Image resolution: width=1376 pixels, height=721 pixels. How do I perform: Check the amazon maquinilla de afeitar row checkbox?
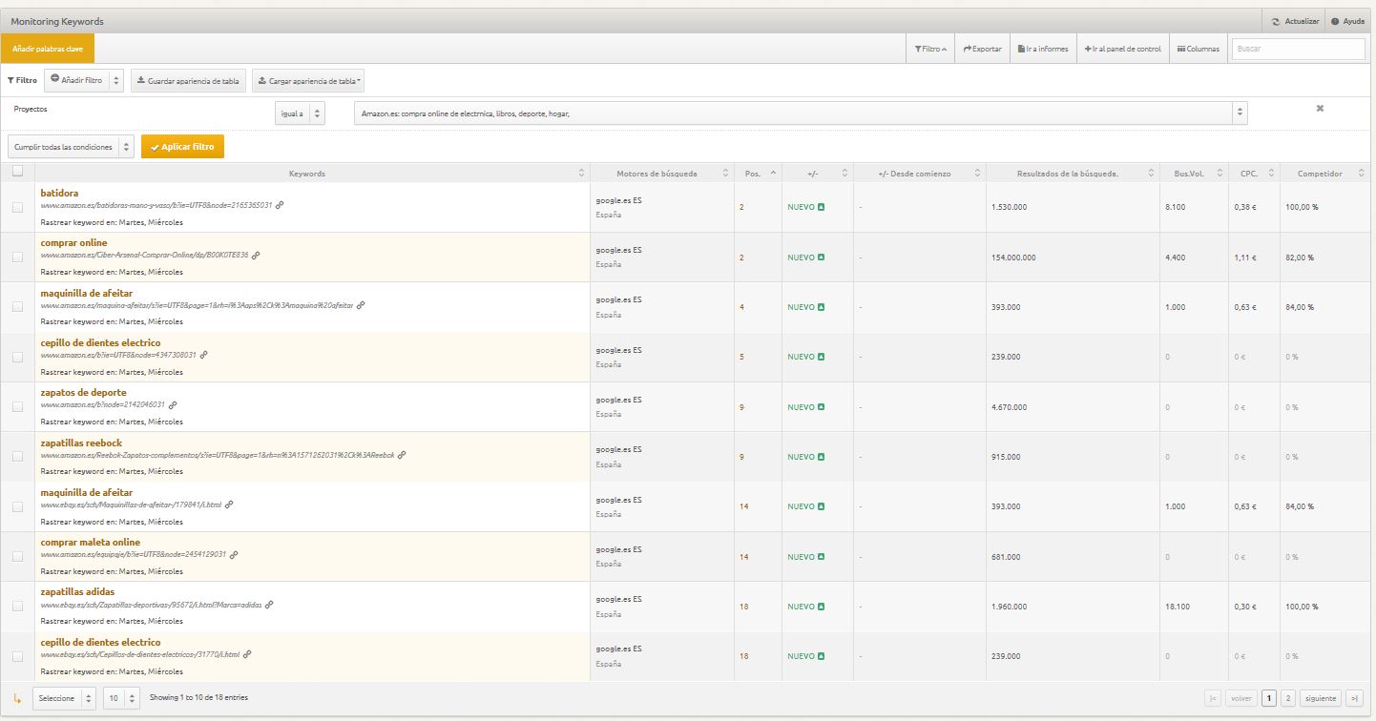click(17, 307)
